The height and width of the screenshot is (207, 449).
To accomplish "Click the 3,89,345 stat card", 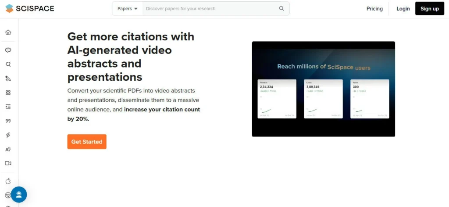I will point(323,99).
